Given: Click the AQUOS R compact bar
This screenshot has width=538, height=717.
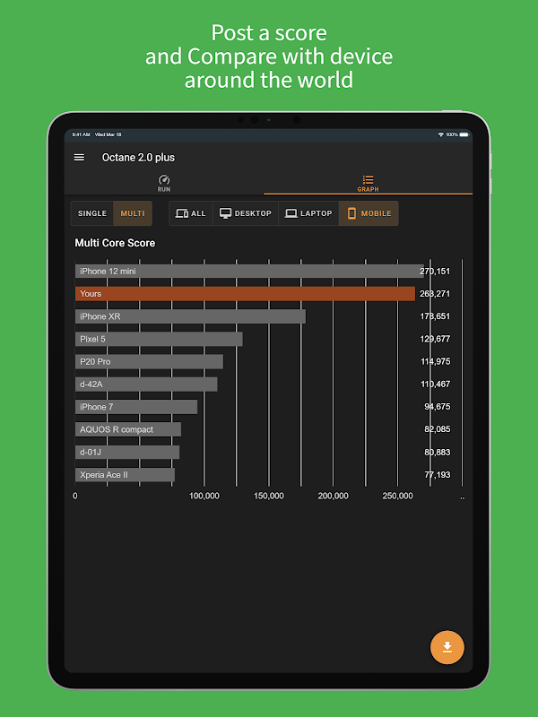Looking at the screenshot, I should [x=128, y=429].
